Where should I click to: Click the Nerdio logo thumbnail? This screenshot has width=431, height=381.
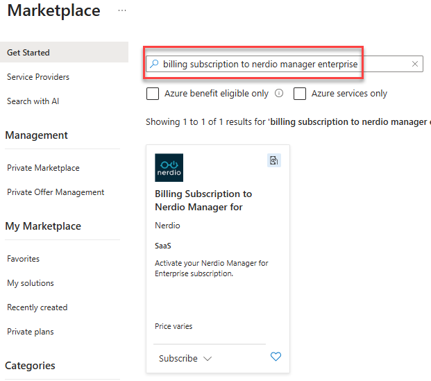click(169, 167)
